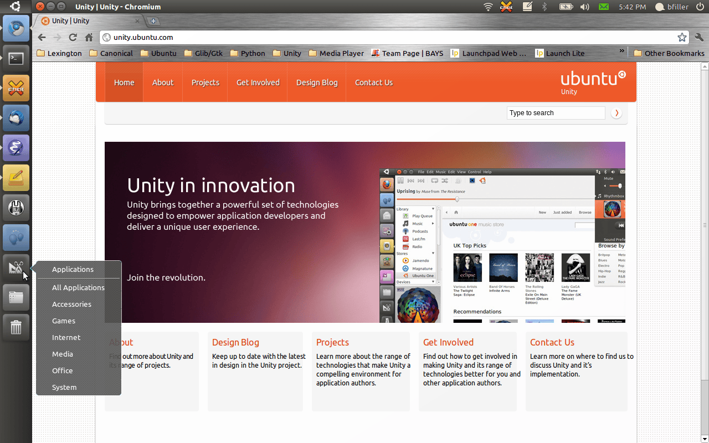Open the yellow notepad editor launcher icon
709x443 pixels.
click(x=16, y=178)
